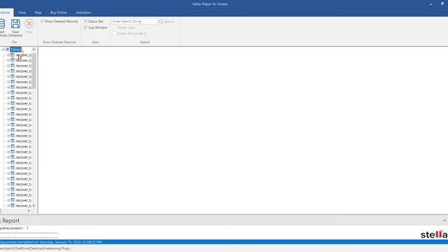Click the tree vertical scrollbar thumb
The width and height of the screenshot is (448, 252).
pos(34,70)
